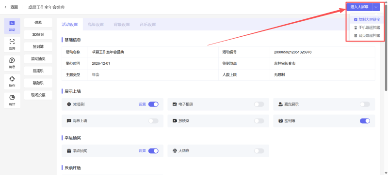Open 弹幕 in the left submenu
Image resolution: width=388 pixels, height=175 pixels.
click(38, 22)
